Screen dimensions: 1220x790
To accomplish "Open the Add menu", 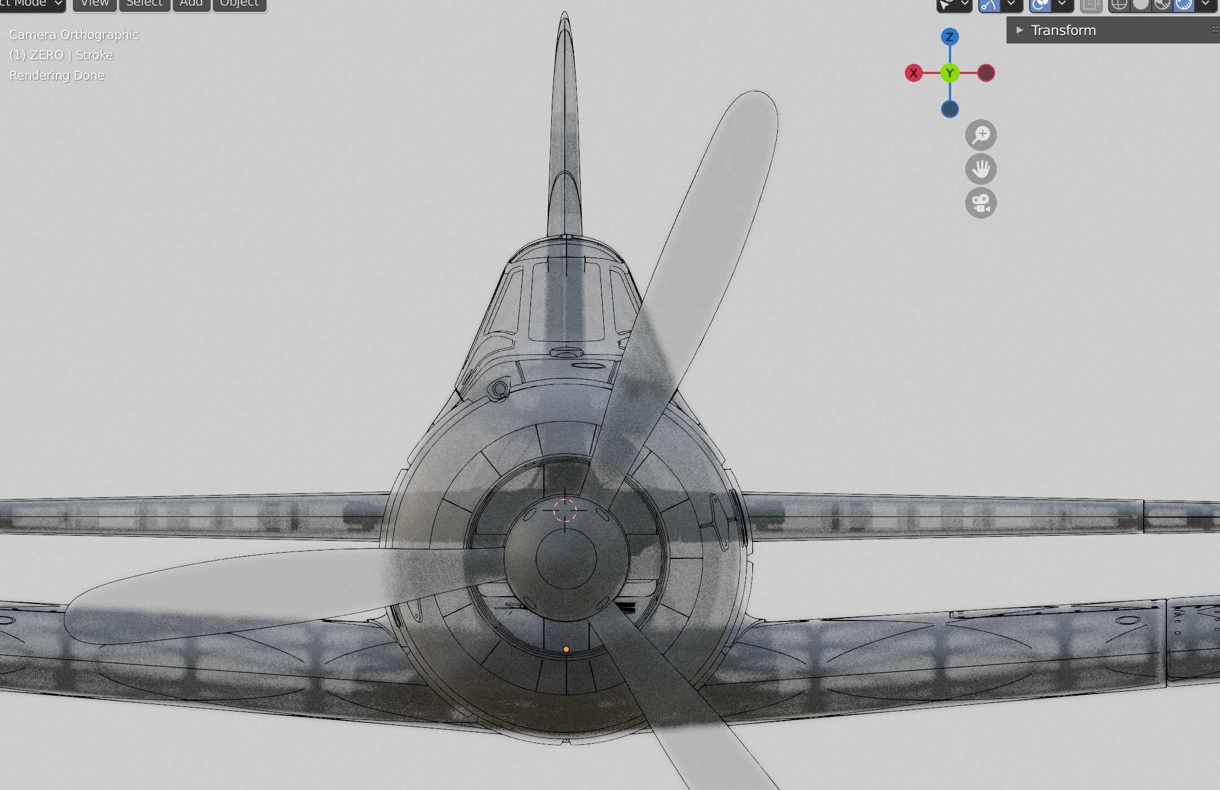I will point(191,3).
